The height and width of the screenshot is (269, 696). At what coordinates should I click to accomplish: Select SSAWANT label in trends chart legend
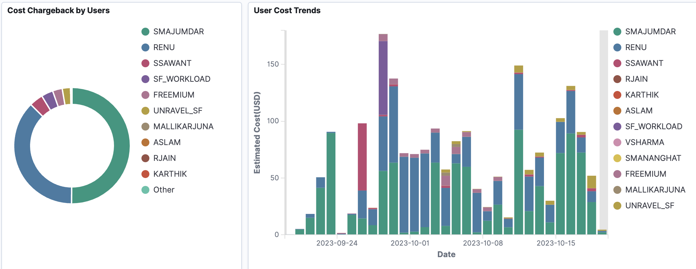tap(644, 63)
